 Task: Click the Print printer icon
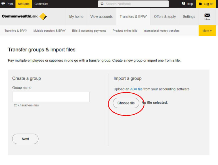click(3, 4)
